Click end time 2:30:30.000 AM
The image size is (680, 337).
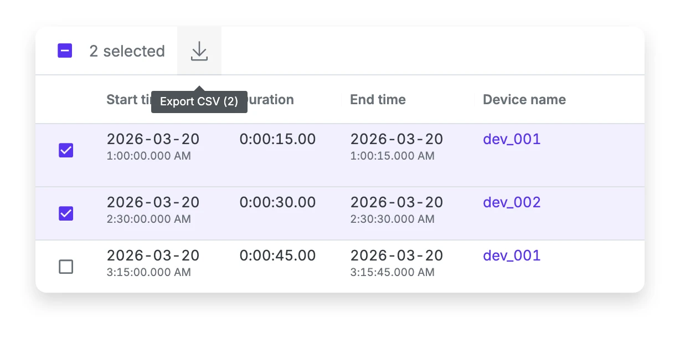coord(392,219)
